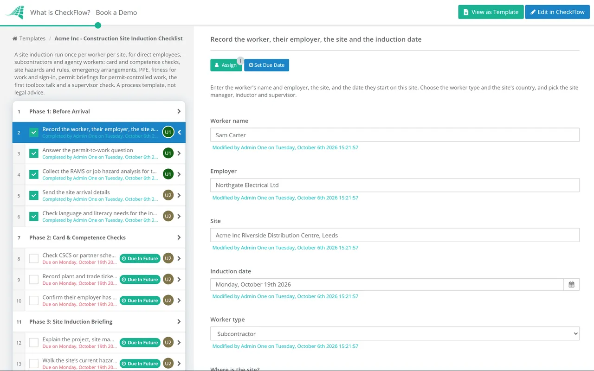The height and width of the screenshot is (371, 594).
Task: Open What is CheckFlow? nav item
Action: point(60,13)
